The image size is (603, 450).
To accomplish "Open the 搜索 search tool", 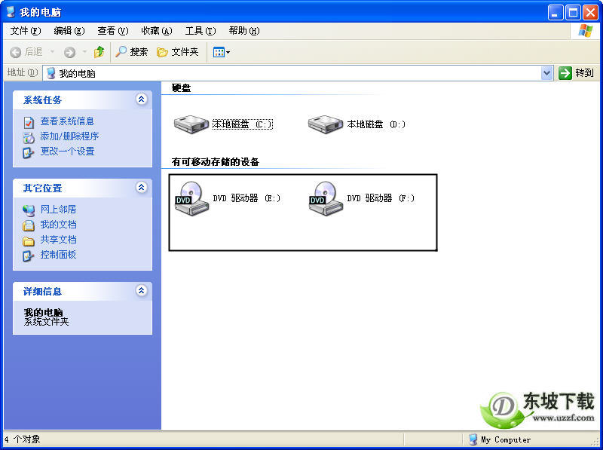I will 131,51.
